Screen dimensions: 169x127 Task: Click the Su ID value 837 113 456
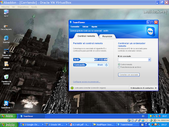tap(101, 60)
